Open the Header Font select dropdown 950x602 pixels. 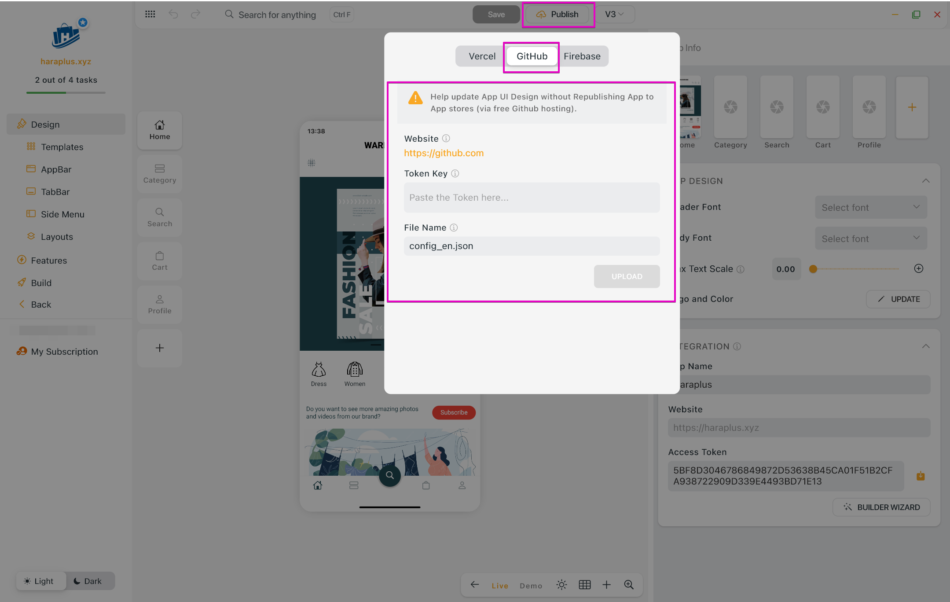[x=871, y=207]
